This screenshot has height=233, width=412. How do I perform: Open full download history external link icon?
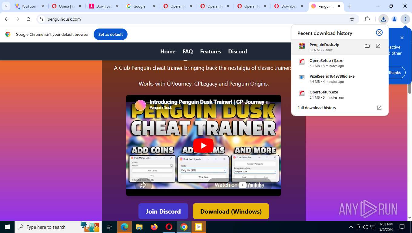coord(379,108)
